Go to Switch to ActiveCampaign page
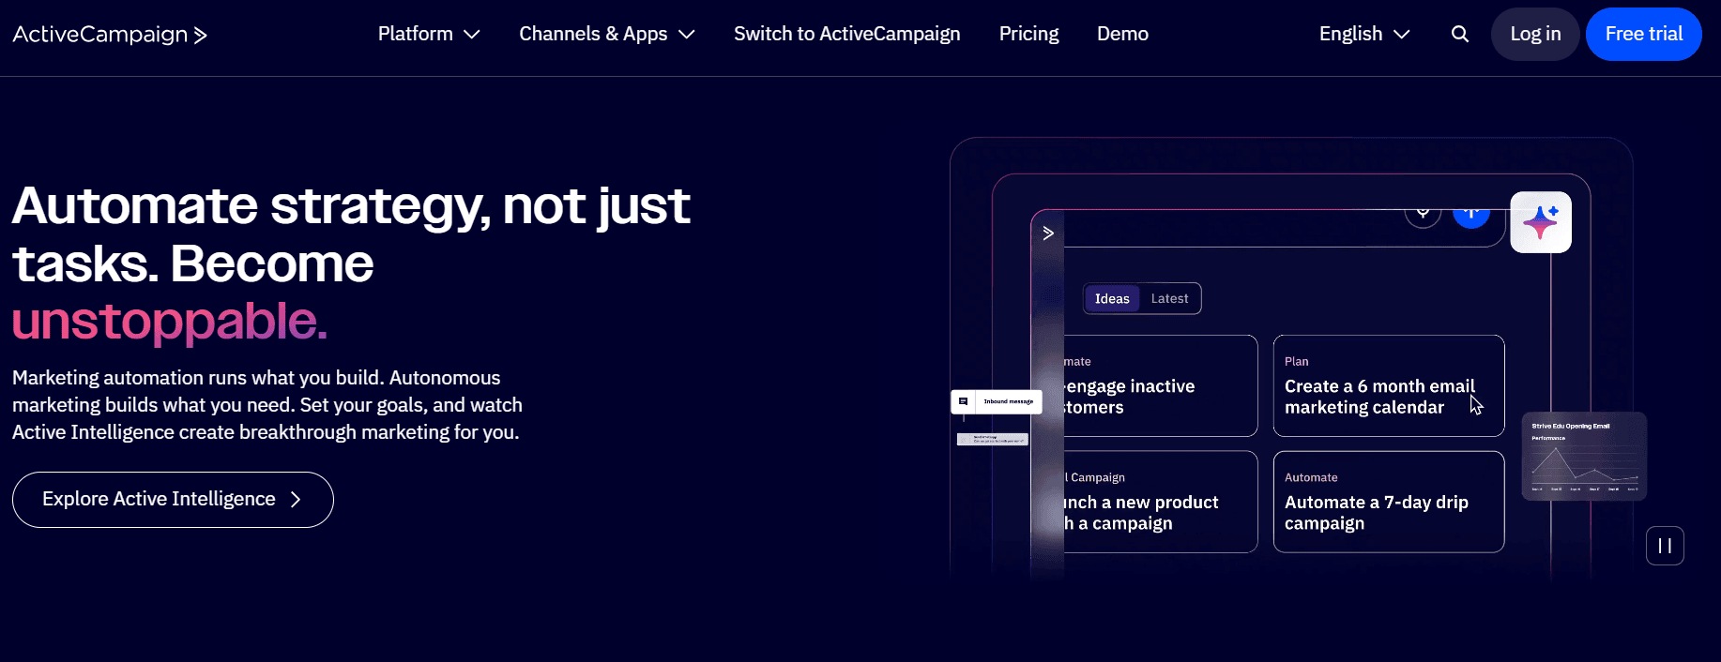The image size is (1721, 662). pos(847,34)
